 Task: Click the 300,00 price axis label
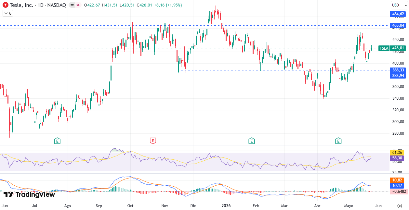click(x=398, y=122)
